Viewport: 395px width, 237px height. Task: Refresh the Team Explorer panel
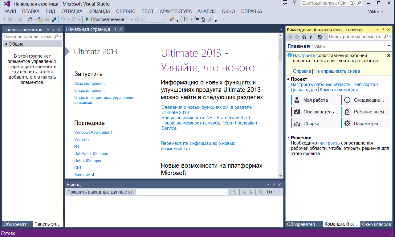(320, 37)
